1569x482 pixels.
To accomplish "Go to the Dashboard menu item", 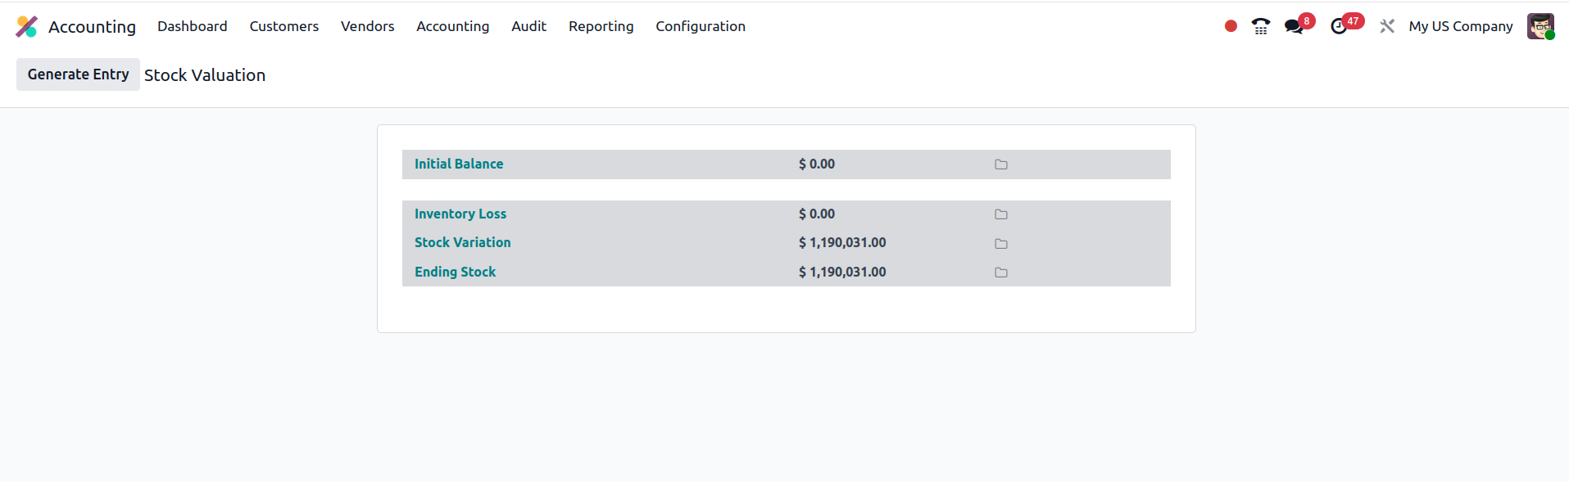I will pyautogui.click(x=192, y=26).
